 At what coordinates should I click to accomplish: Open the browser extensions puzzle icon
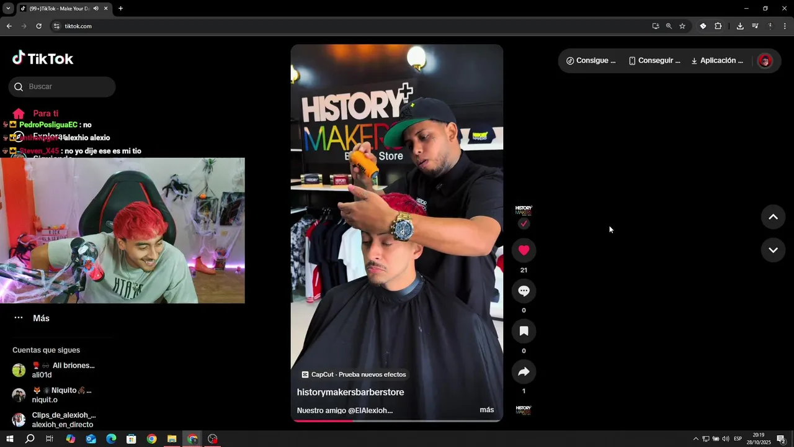point(718,26)
